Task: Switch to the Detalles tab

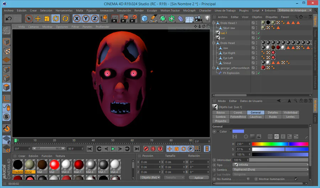Action: tap(273, 113)
